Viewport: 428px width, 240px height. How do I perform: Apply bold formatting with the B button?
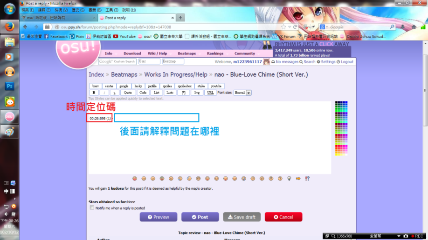pyautogui.click(x=94, y=93)
